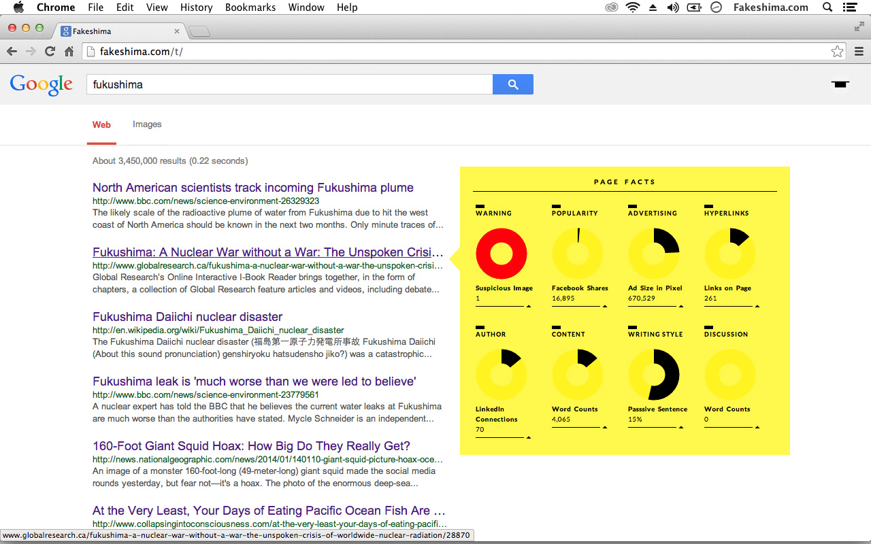Click the eject icon in menu bar
Screen dimensions: 871x544
(653, 7)
